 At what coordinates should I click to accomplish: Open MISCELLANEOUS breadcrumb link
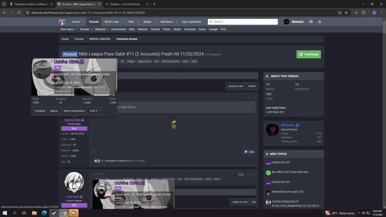(x=100, y=39)
